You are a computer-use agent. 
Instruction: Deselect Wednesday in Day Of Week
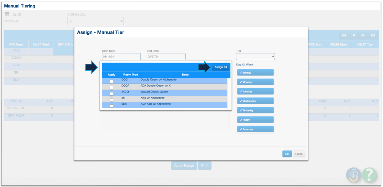pos(255,101)
